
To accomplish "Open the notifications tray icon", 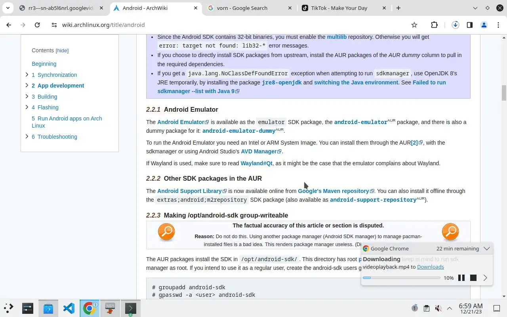I will coord(415,308).
